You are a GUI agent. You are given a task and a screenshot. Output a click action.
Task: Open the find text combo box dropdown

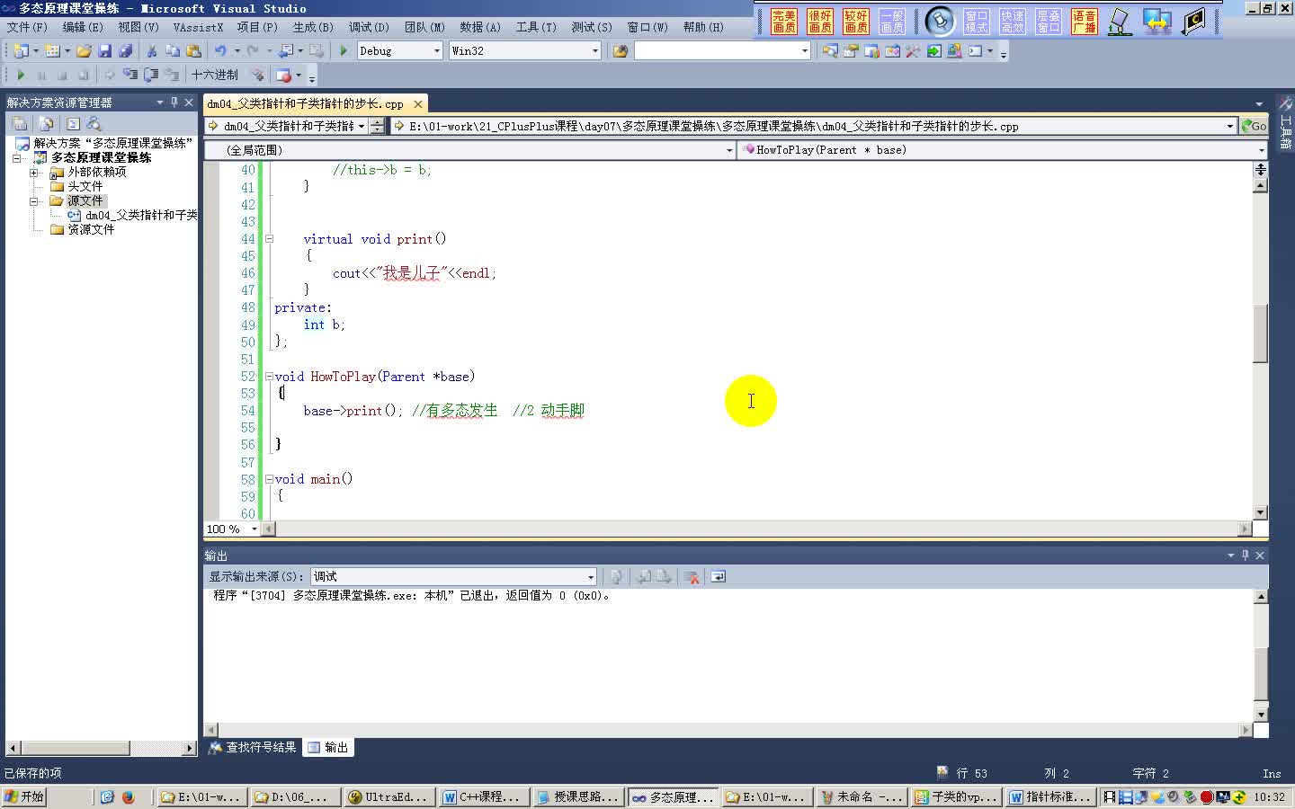point(804,51)
